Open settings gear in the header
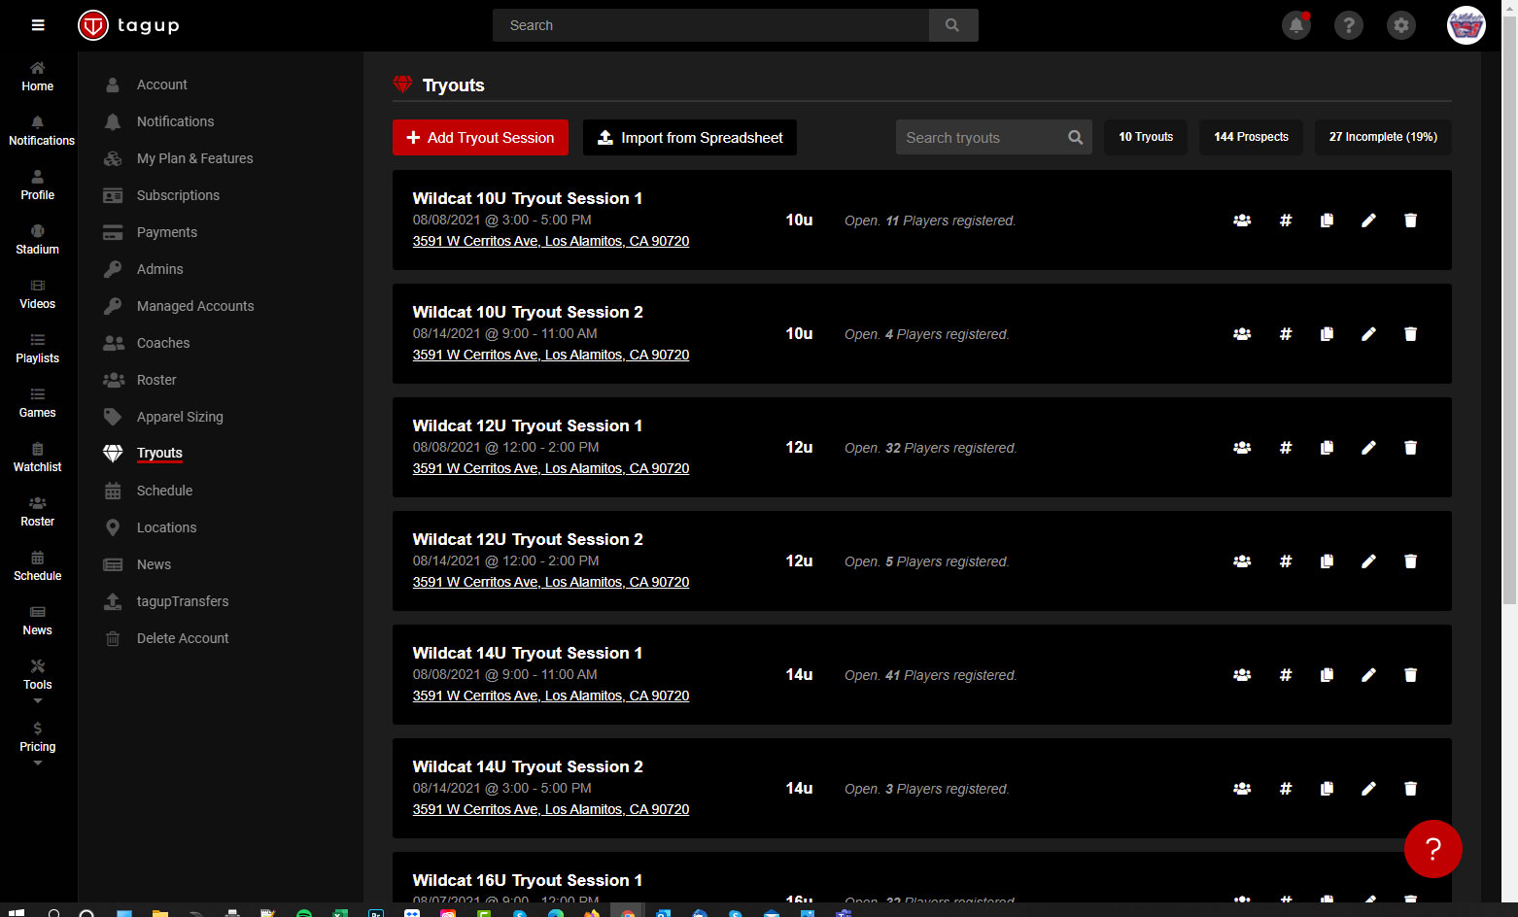1518x917 pixels. pyautogui.click(x=1400, y=25)
